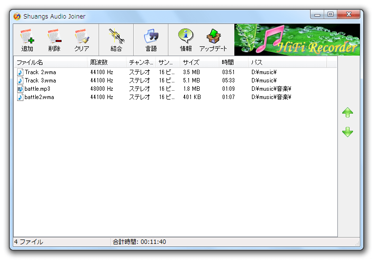Viewport: 374px width, 260px height.
Task: Click the 01:09 duration value
Action: click(229, 89)
